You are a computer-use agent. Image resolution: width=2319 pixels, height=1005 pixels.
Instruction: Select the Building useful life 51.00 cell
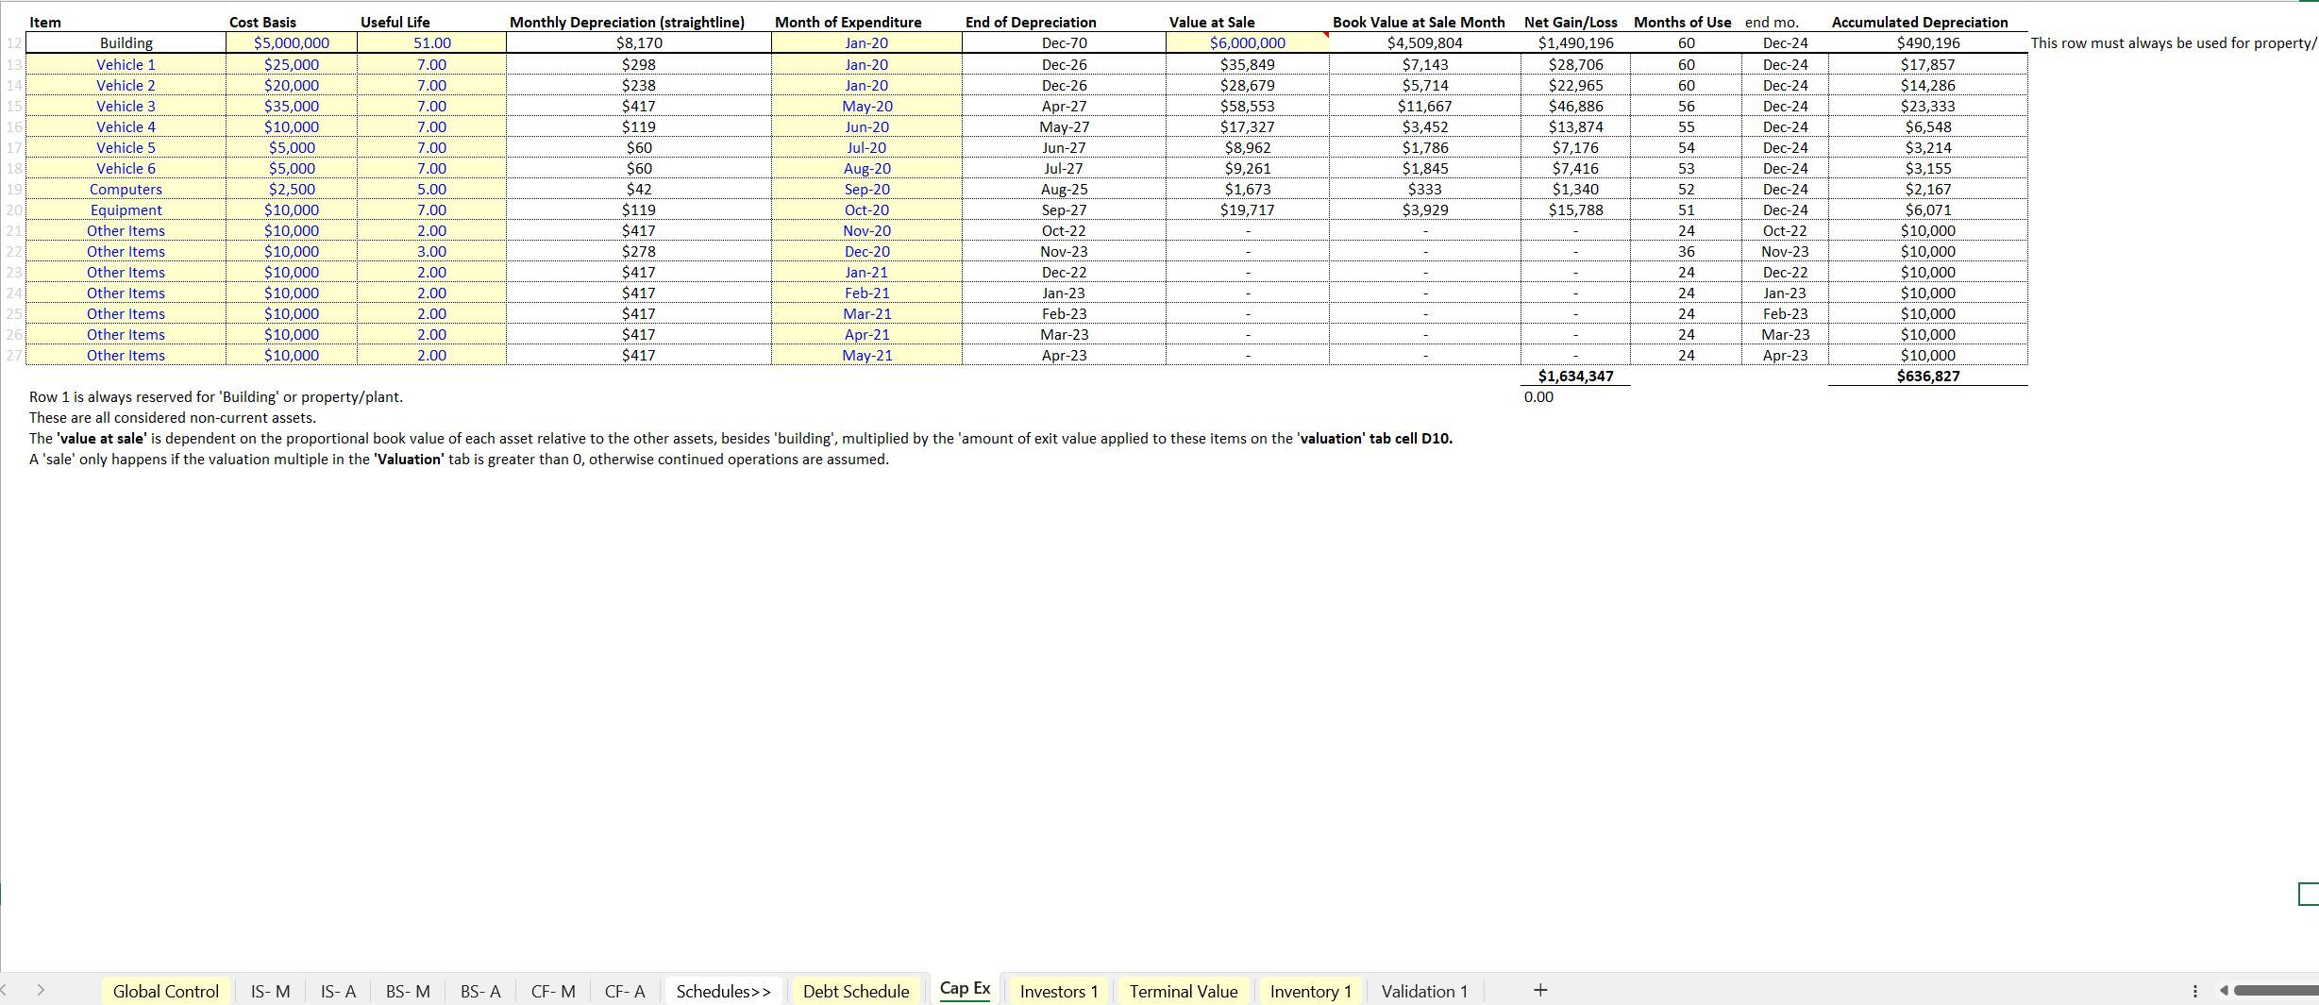click(432, 43)
